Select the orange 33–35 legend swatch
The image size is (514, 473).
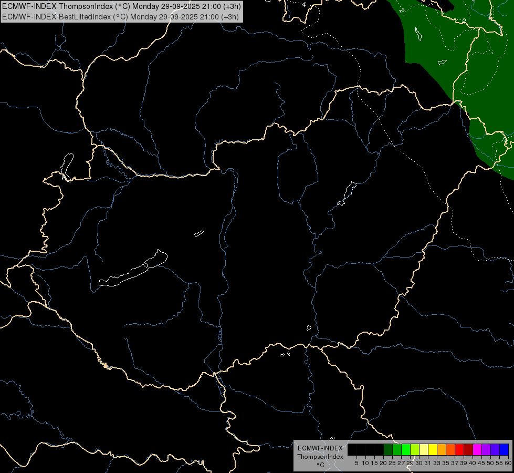(x=442, y=449)
